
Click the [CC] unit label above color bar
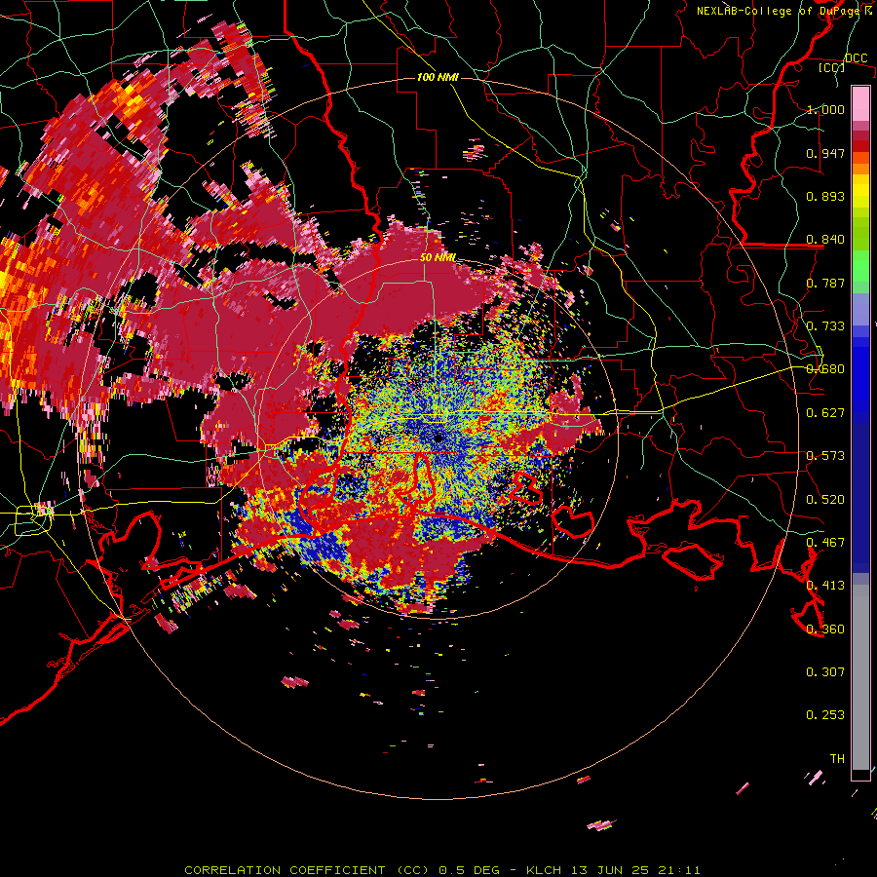coord(832,67)
